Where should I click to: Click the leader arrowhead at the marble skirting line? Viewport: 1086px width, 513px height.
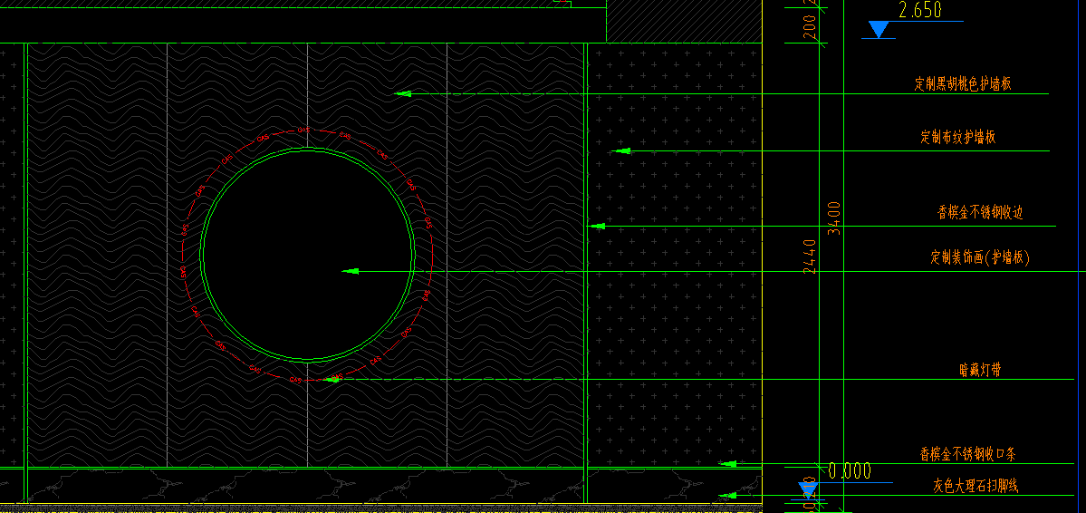tap(727, 496)
